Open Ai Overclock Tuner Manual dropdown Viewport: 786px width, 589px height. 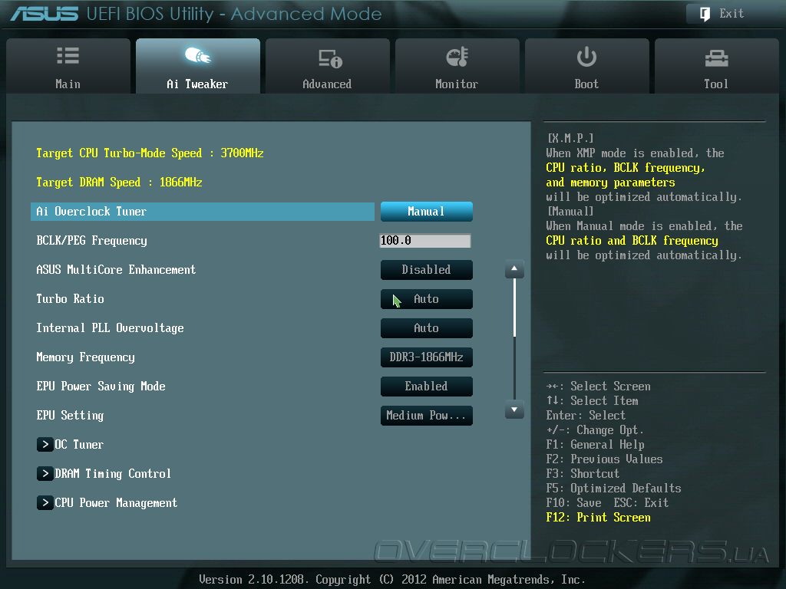click(x=427, y=212)
